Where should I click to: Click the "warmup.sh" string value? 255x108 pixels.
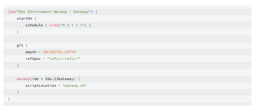point(74,86)
